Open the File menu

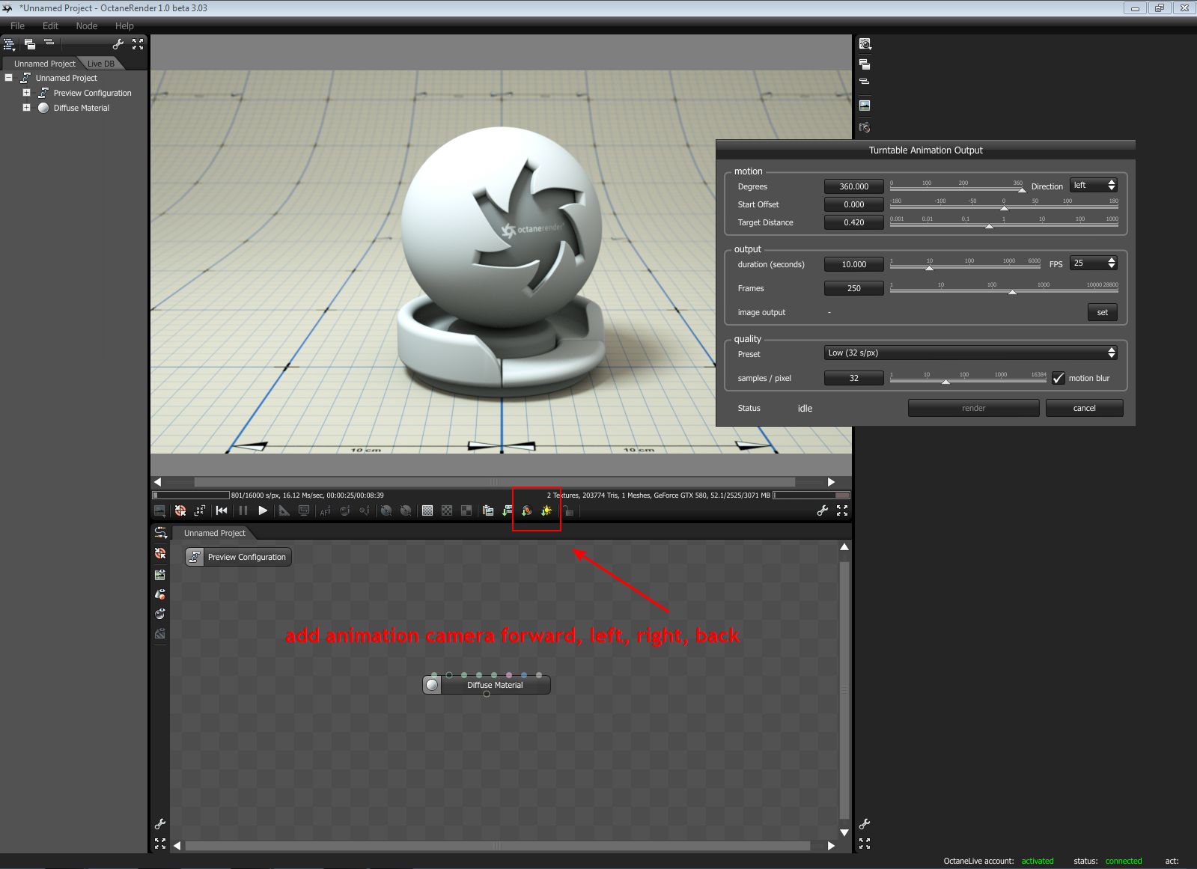17,25
